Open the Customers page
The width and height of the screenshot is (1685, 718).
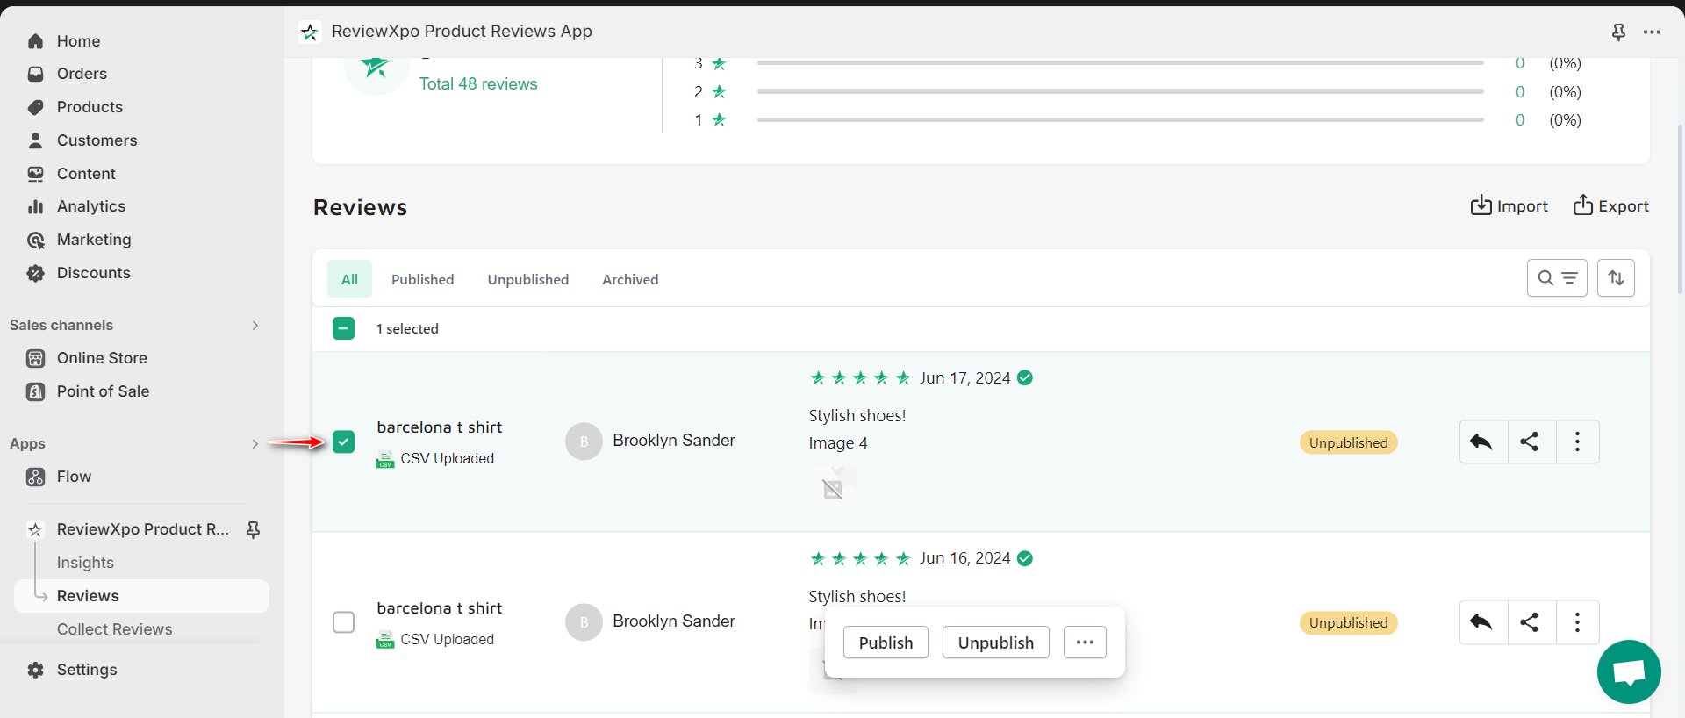coord(97,140)
